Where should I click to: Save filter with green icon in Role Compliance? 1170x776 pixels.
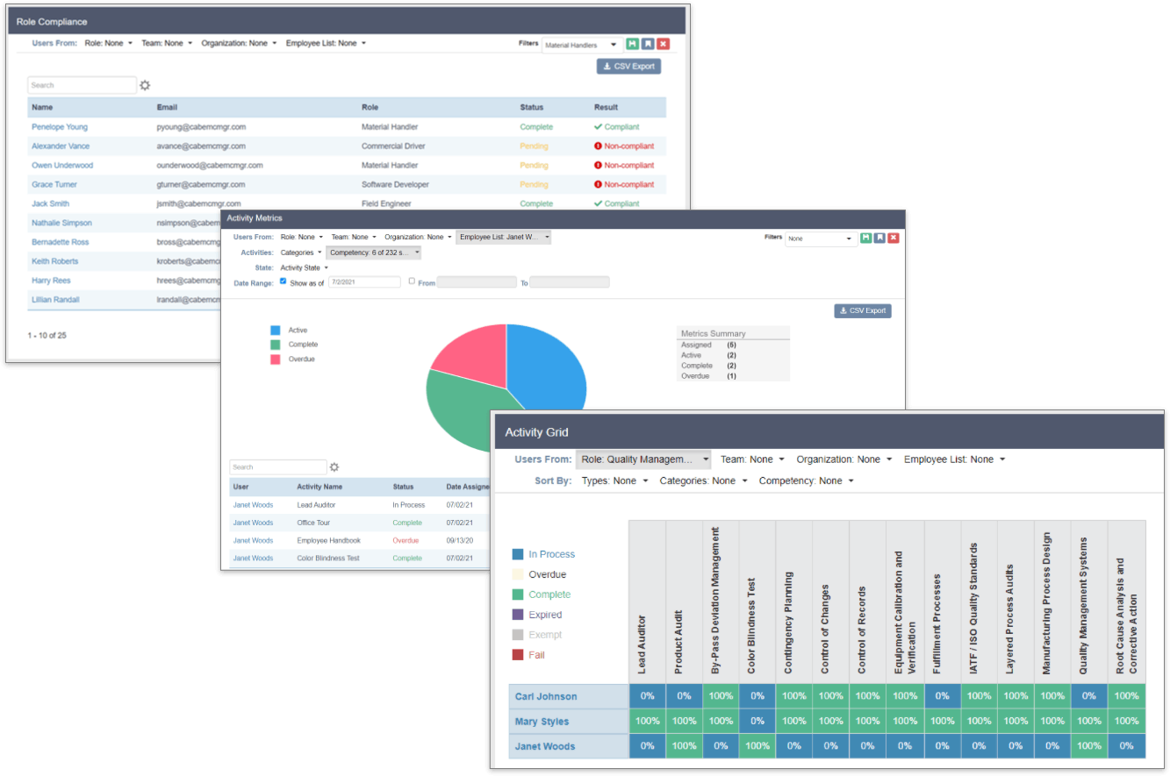click(x=632, y=44)
